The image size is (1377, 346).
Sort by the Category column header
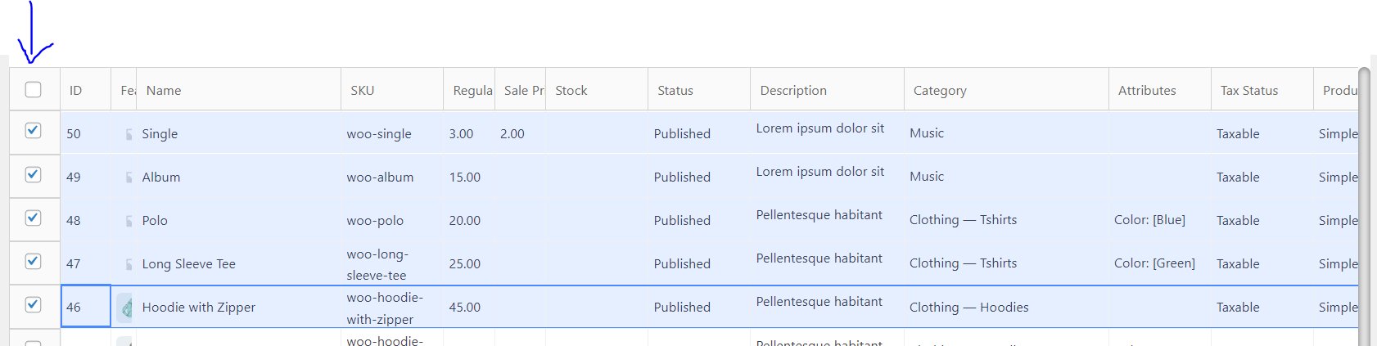(x=940, y=91)
